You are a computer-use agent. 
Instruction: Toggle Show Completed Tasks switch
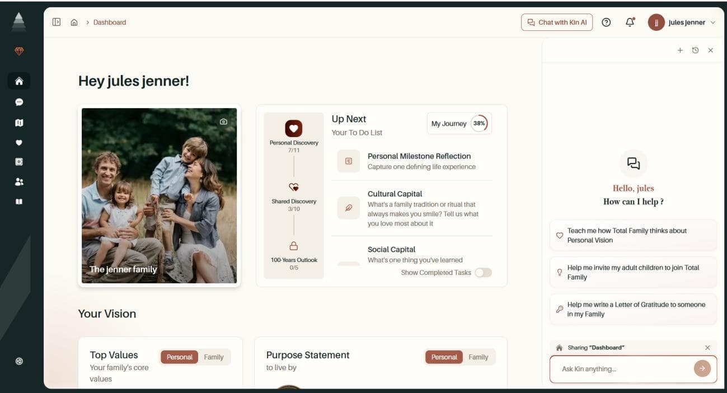click(483, 273)
